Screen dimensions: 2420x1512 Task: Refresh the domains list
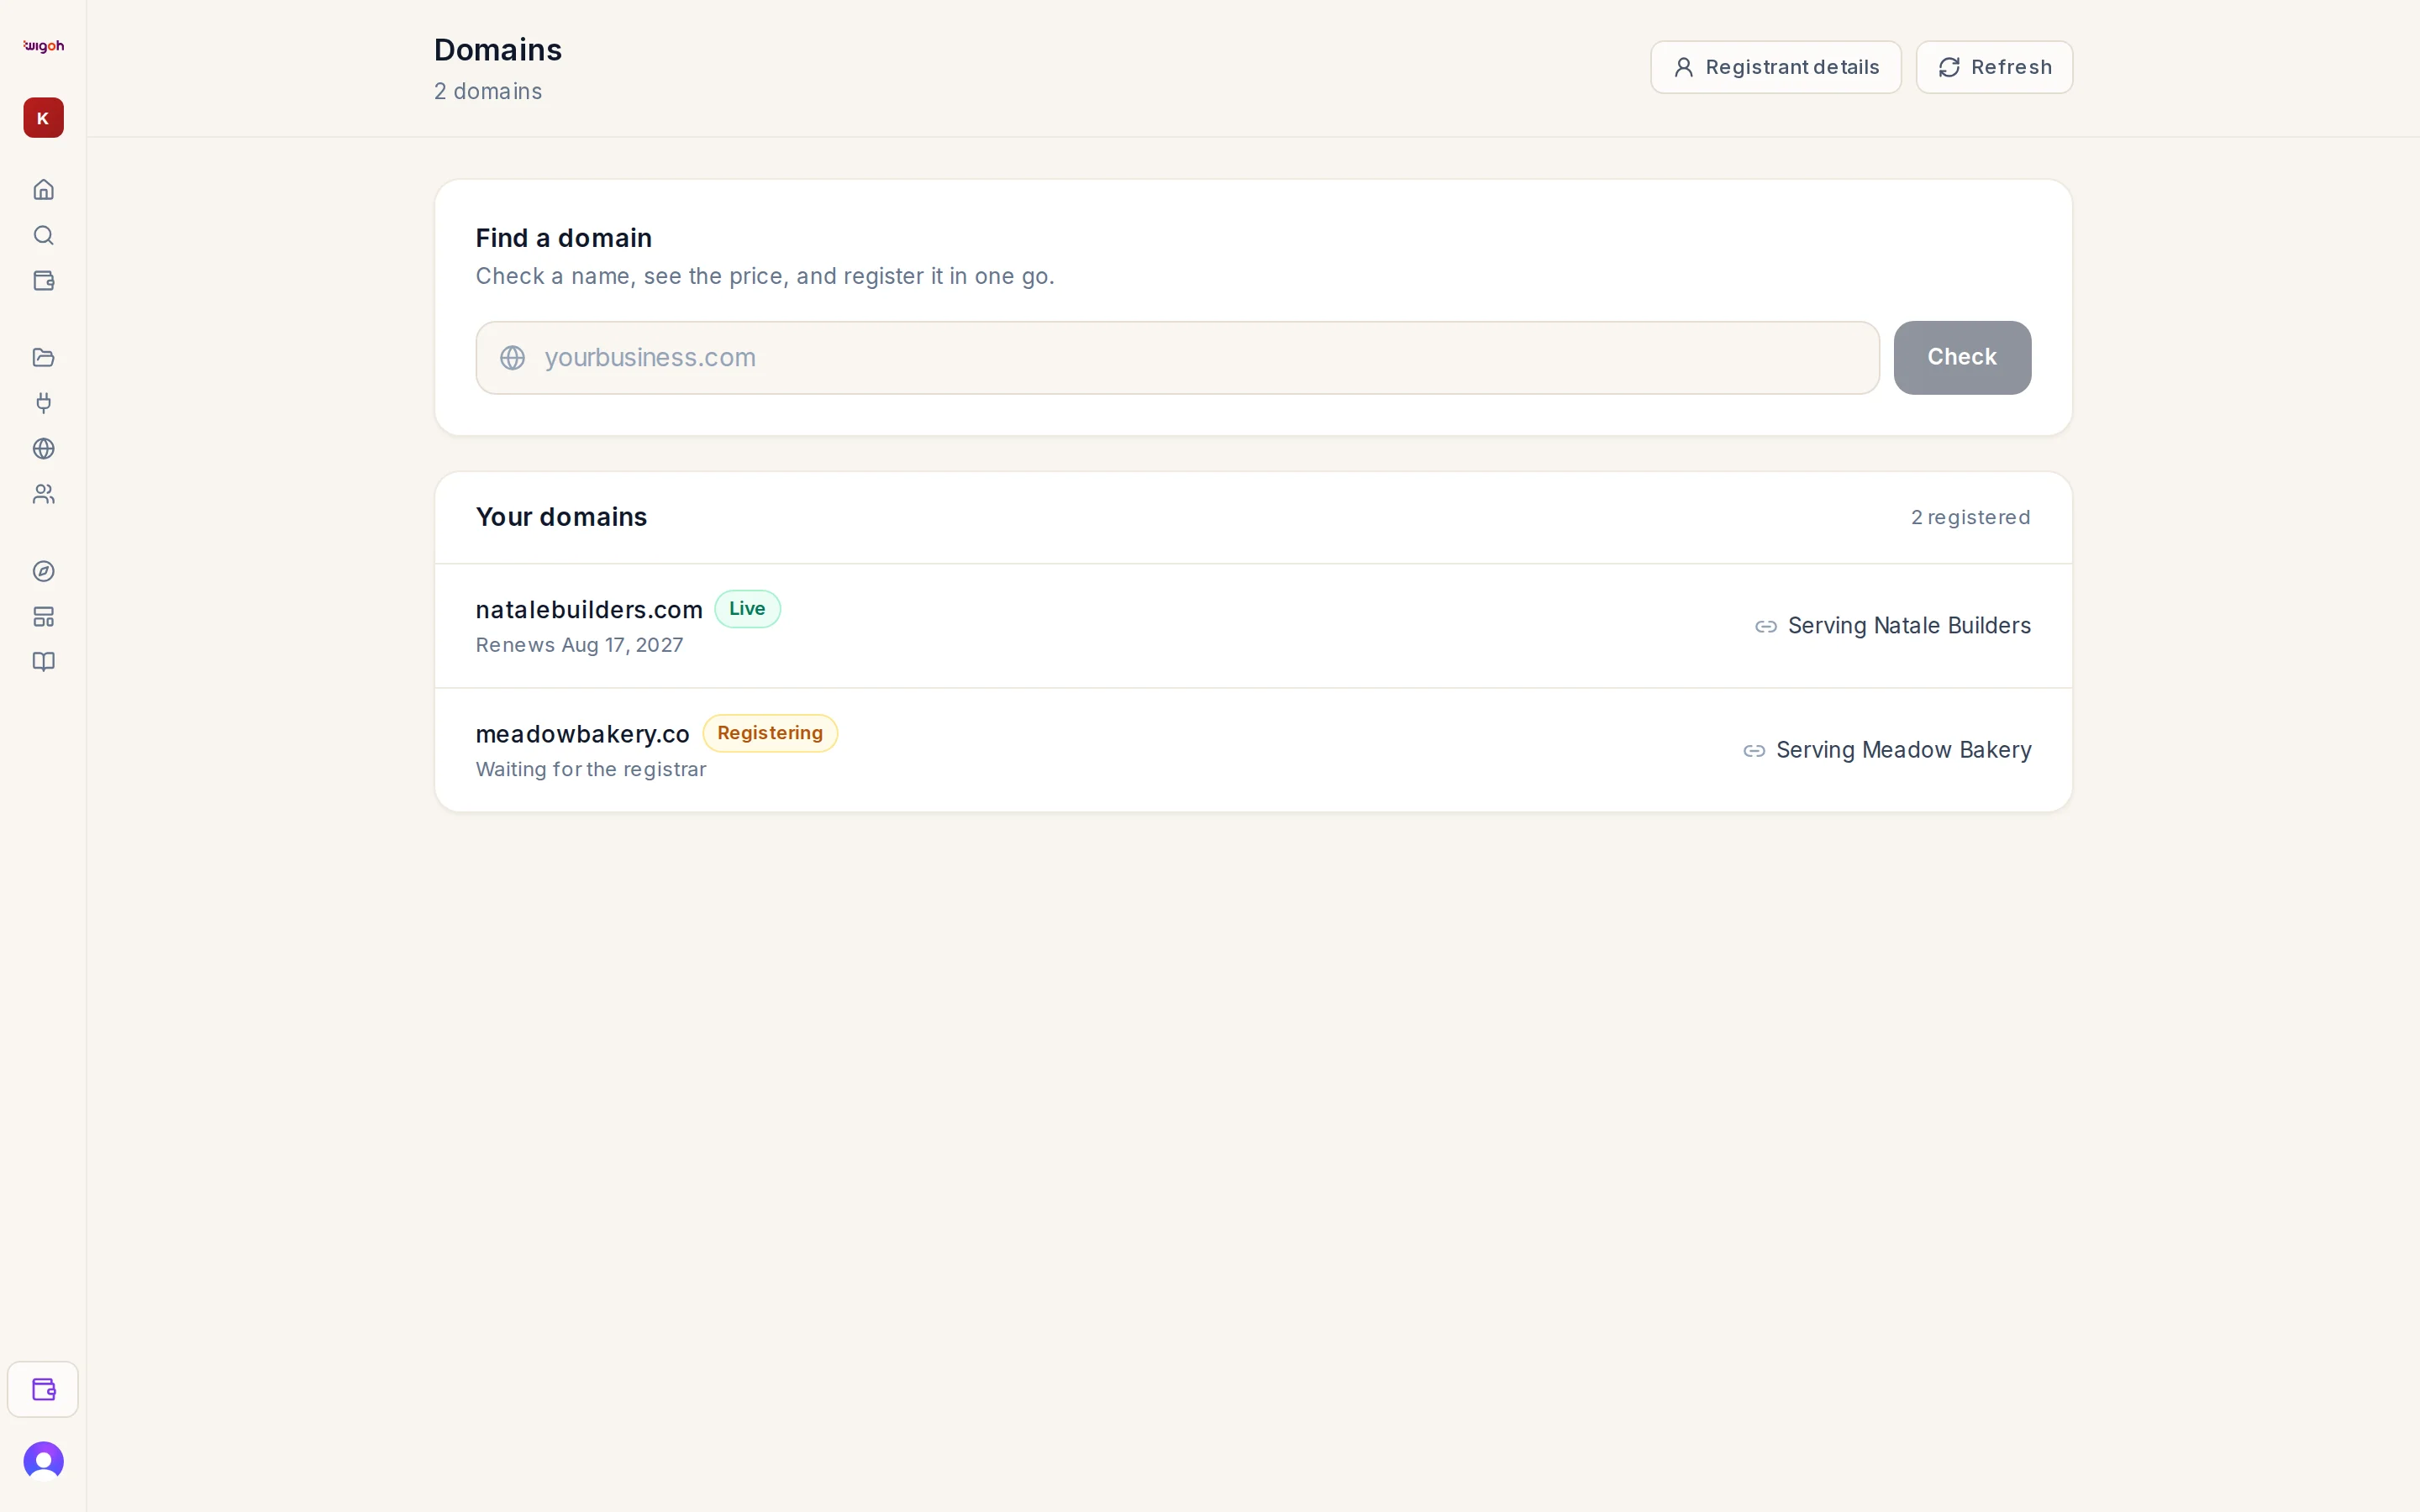tap(1994, 67)
